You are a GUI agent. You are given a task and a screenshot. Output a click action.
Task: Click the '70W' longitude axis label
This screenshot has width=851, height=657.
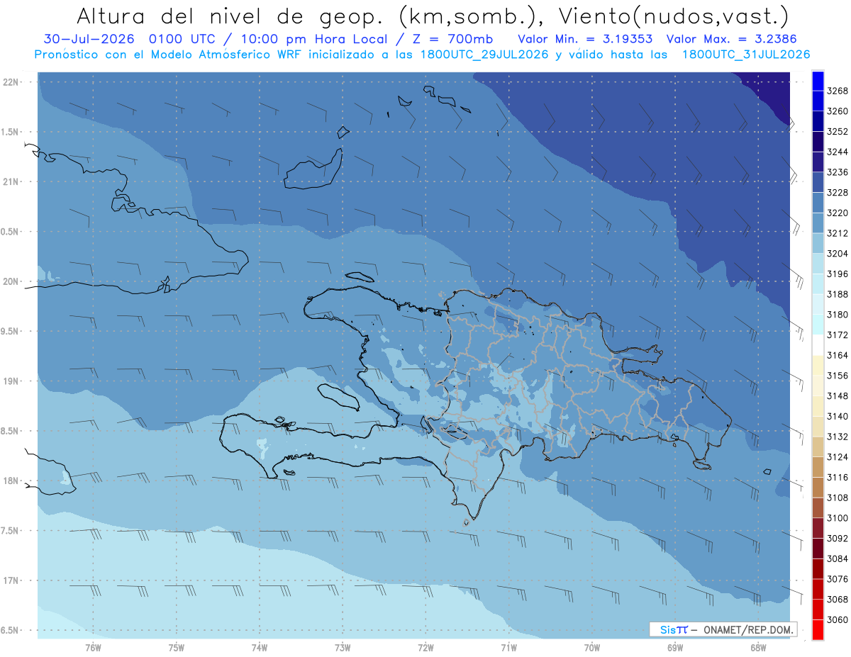click(591, 647)
